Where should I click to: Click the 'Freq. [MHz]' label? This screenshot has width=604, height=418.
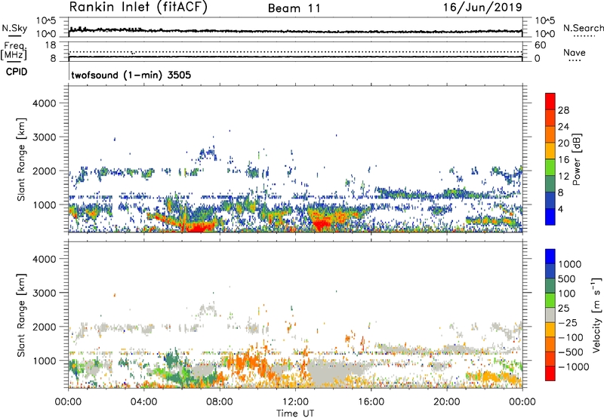pyautogui.click(x=14, y=51)
